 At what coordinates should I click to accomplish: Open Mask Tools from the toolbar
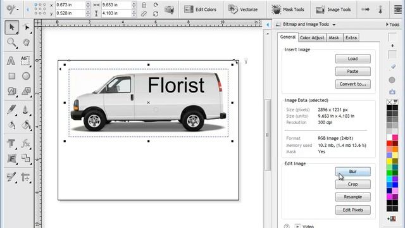tap(287, 9)
